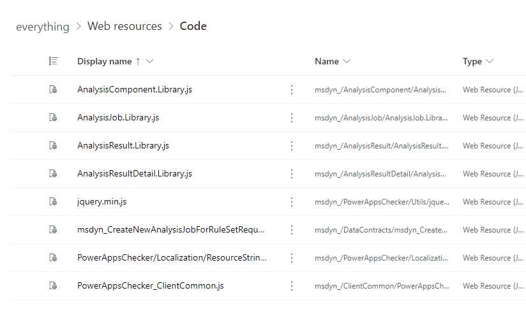Open more actions for PowerAppsChecker_ClientCommon.js

click(292, 286)
